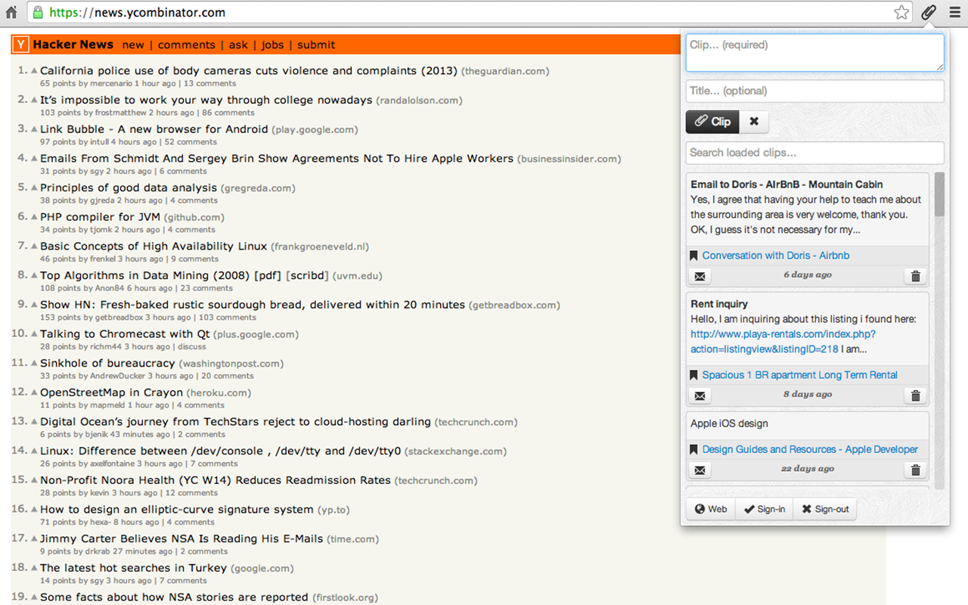This screenshot has height=605, width=968.
Task: View 103 comments on the sourdough bread story
Action: click(228, 318)
